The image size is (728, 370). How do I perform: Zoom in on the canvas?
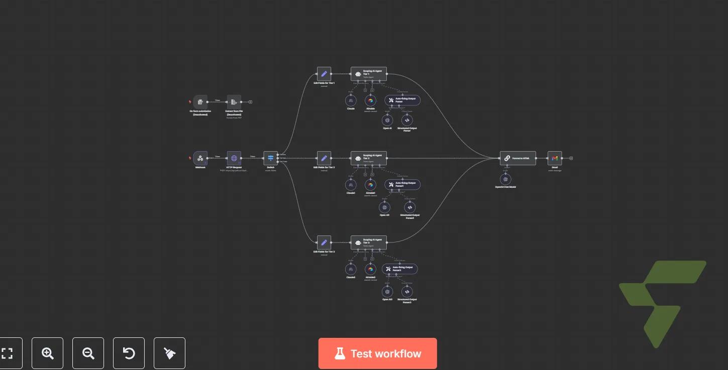pyautogui.click(x=48, y=353)
